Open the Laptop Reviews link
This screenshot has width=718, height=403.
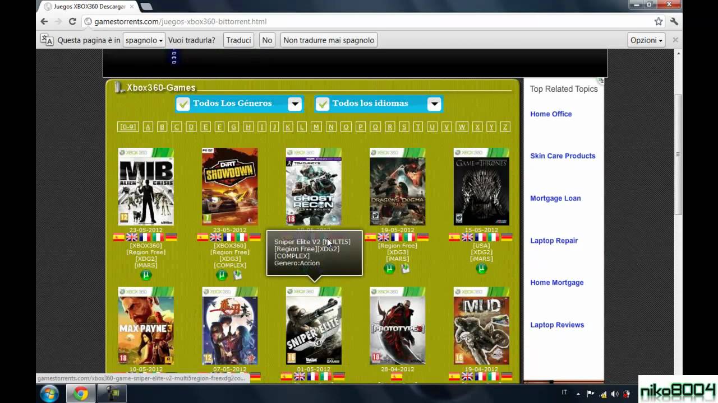tap(557, 325)
